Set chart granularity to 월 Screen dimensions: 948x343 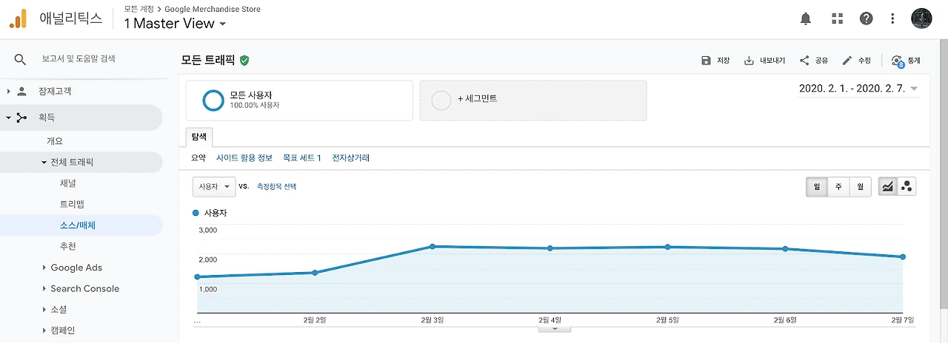[x=860, y=187]
